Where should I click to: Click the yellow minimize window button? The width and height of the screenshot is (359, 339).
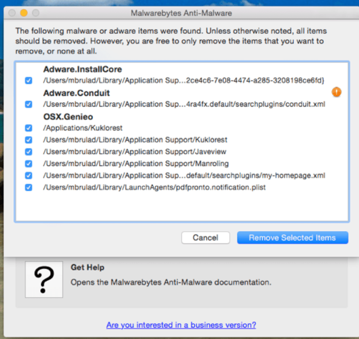pos(24,13)
